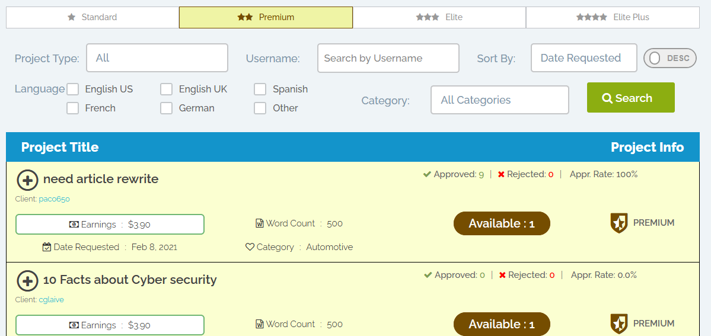Switch to the Elite tab
Image resolution: width=711 pixels, height=336 pixels.
tap(439, 17)
